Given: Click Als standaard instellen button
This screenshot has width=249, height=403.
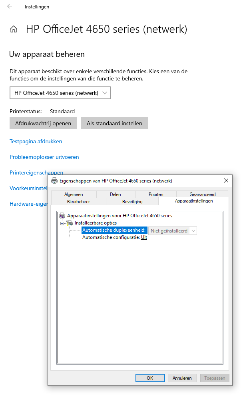Looking at the screenshot, I should pyautogui.click(x=114, y=123).
